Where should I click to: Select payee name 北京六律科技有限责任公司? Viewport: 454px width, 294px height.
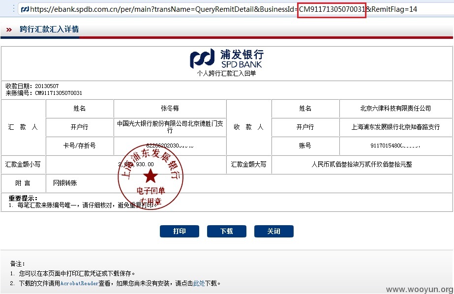coord(395,108)
